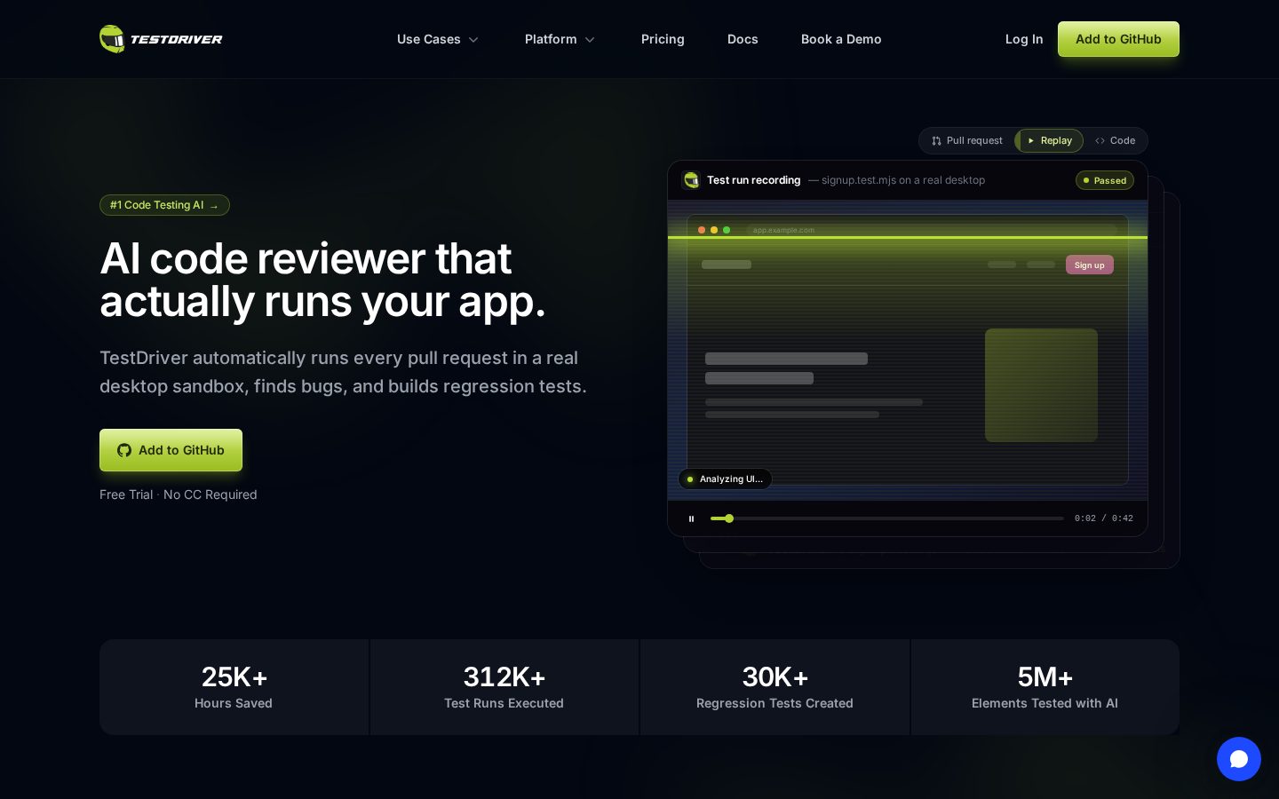Click the pull request branch icon
This screenshot has height=799, width=1279.
pos(936,141)
